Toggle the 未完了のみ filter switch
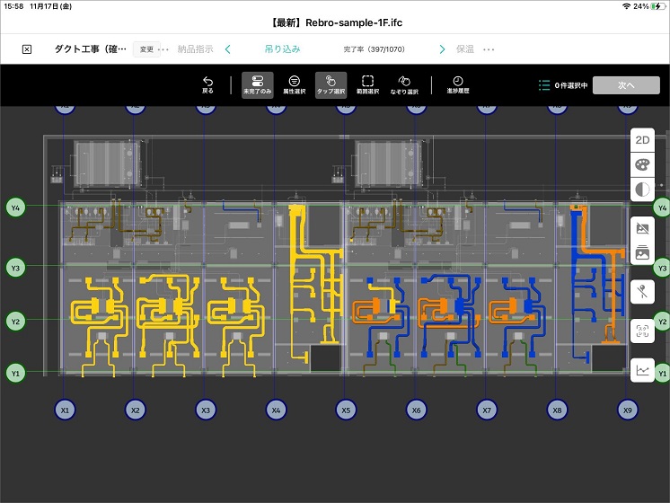The image size is (670, 503). 257,84
